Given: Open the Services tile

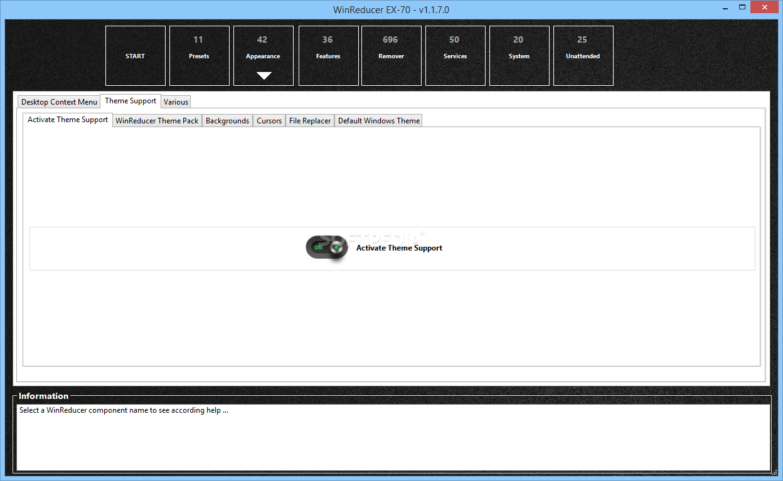Looking at the screenshot, I should coord(455,56).
